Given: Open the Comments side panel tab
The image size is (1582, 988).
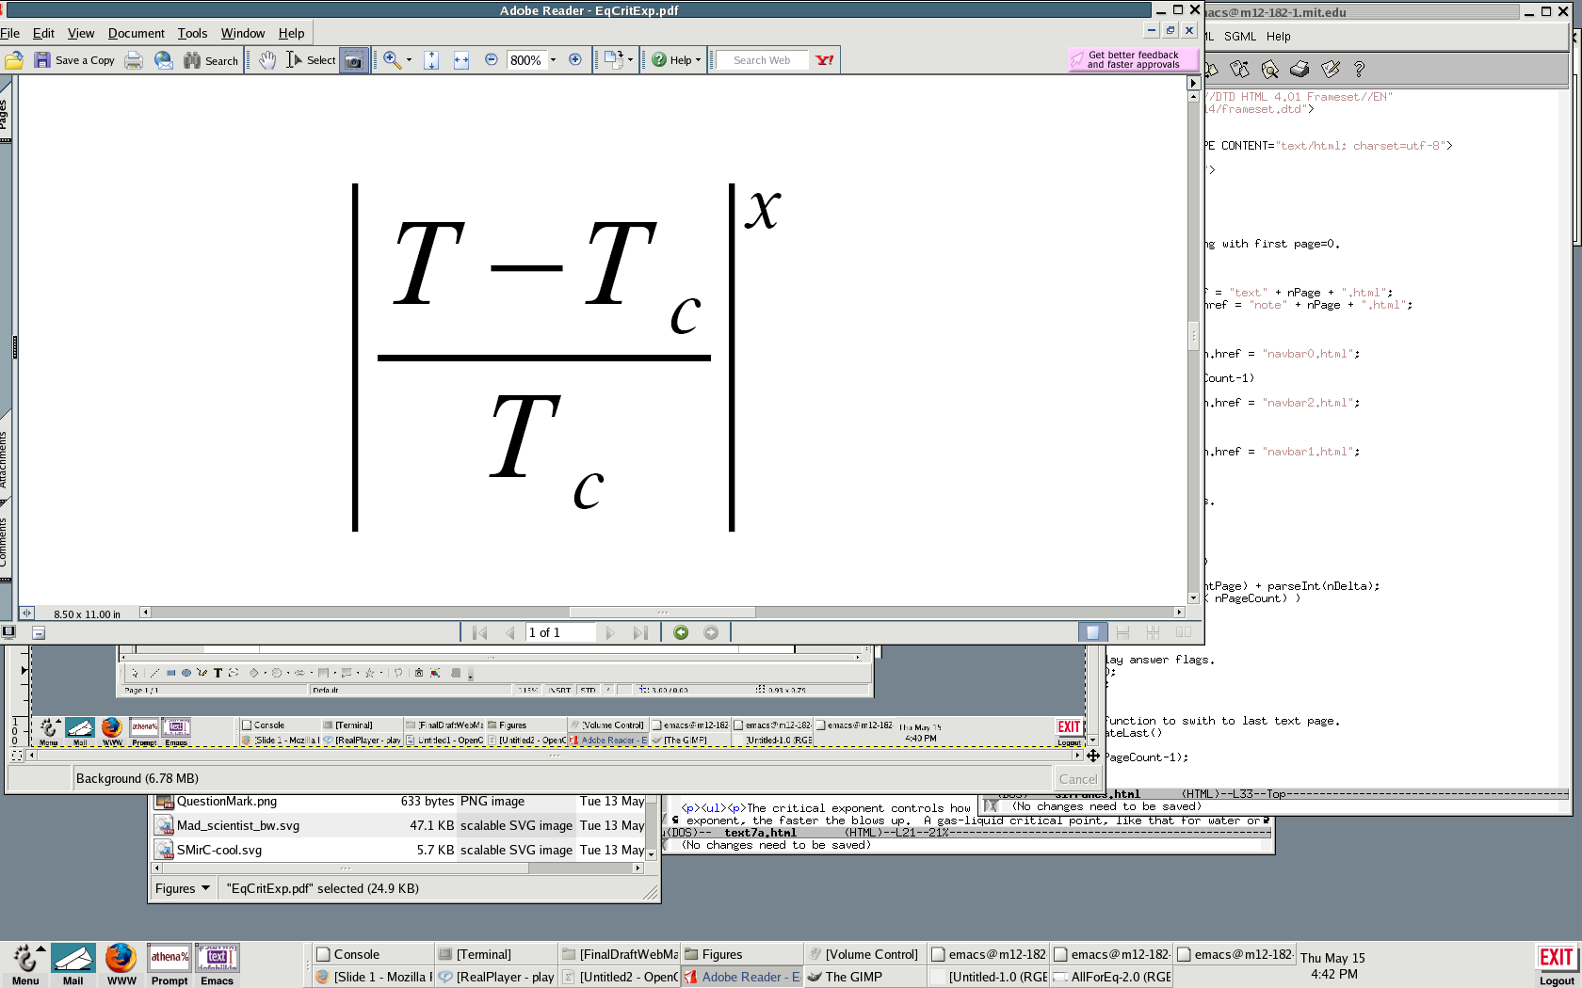Looking at the screenshot, I should [5, 543].
